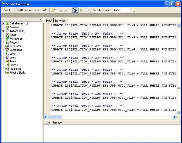182x143 pixels.
Task: Select the Exceptions node icon
Action: tap(7, 50)
